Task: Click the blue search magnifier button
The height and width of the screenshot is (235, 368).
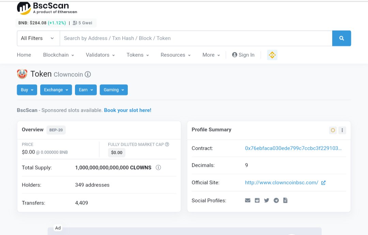Action: click(x=341, y=38)
